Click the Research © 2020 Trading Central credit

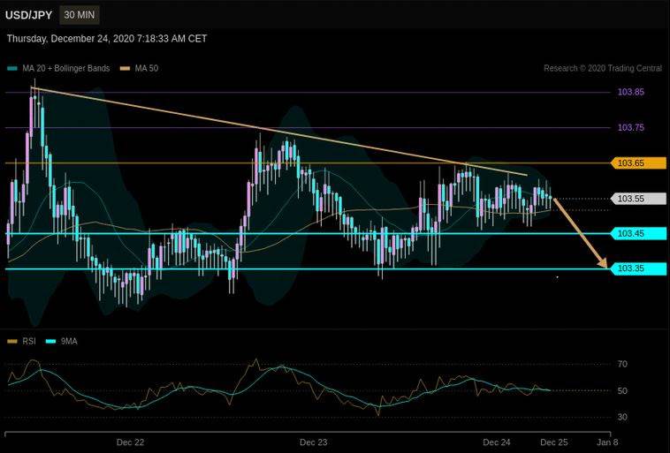pos(603,68)
